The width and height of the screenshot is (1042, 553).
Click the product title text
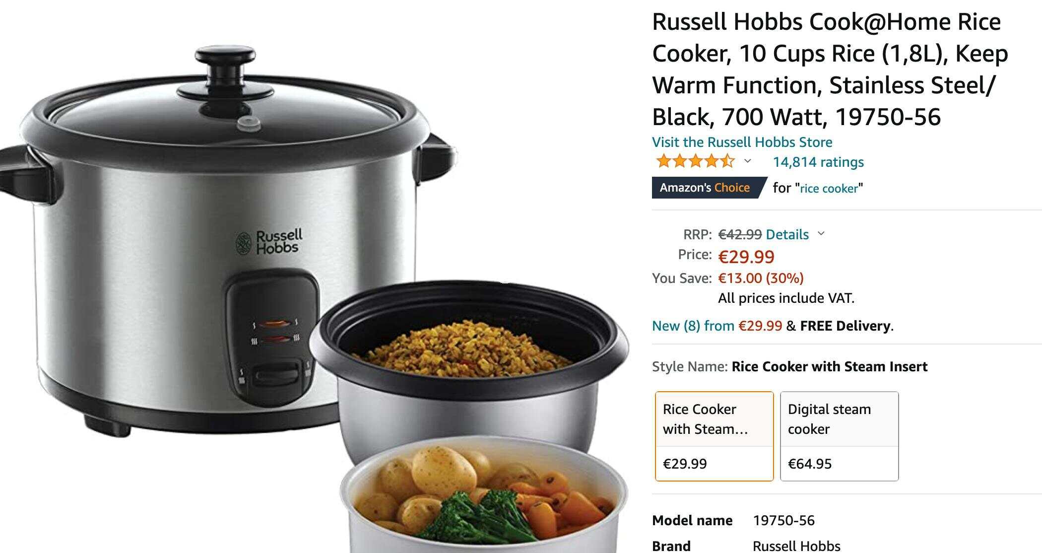[830, 69]
